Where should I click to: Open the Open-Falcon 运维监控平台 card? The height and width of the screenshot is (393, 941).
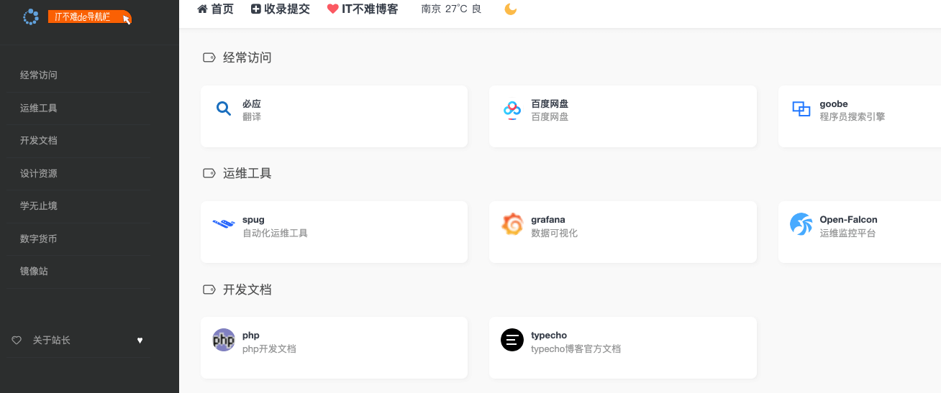(x=860, y=232)
